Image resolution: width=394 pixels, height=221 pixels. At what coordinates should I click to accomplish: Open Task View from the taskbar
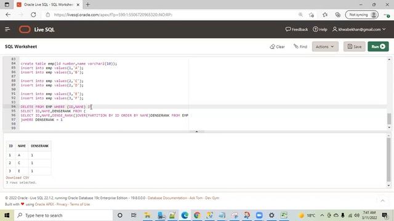134,215
